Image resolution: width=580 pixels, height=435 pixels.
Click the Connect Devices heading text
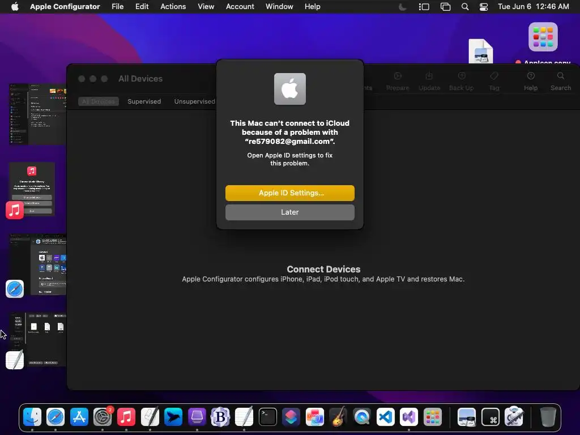pos(323,269)
